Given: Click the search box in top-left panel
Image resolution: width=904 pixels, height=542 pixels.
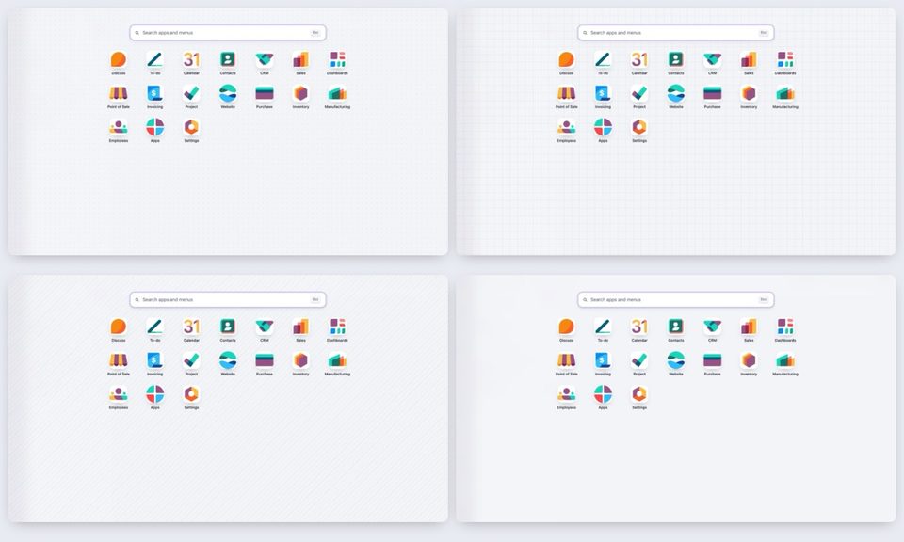Looking at the screenshot, I should 228,33.
